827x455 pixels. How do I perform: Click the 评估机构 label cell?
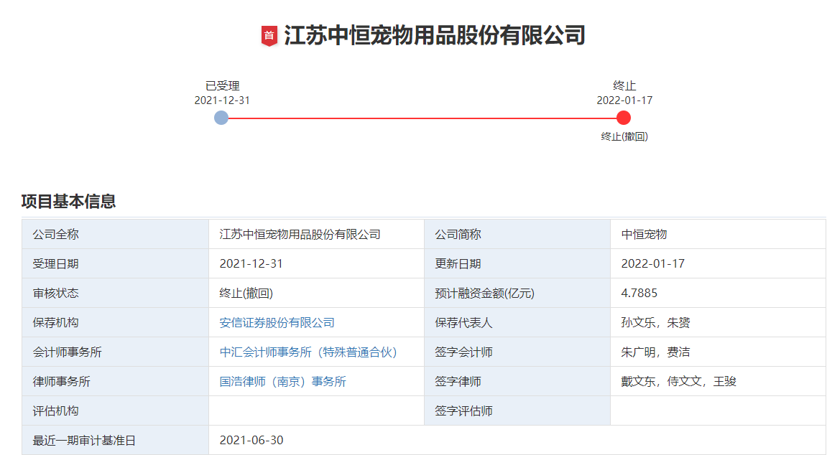(115, 411)
